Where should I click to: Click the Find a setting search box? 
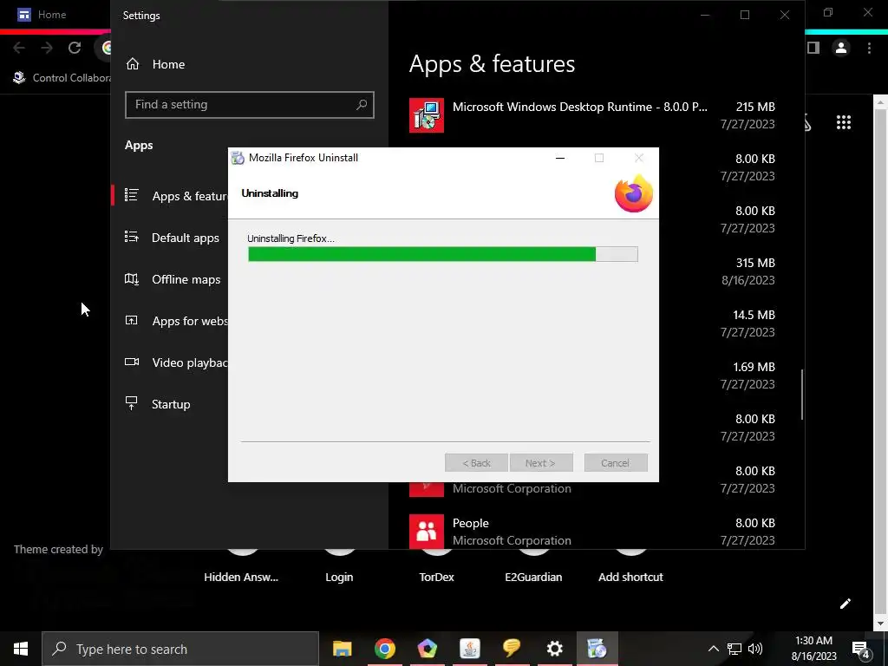tap(249, 105)
